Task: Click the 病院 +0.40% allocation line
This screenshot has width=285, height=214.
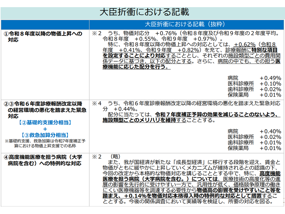Action: click(x=254, y=131)
